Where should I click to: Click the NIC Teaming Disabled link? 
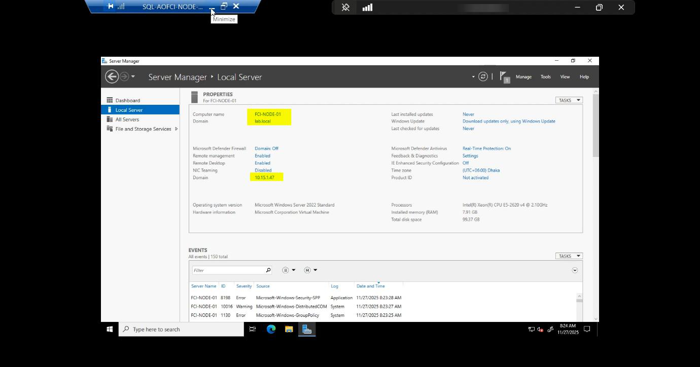click(263, 170)
